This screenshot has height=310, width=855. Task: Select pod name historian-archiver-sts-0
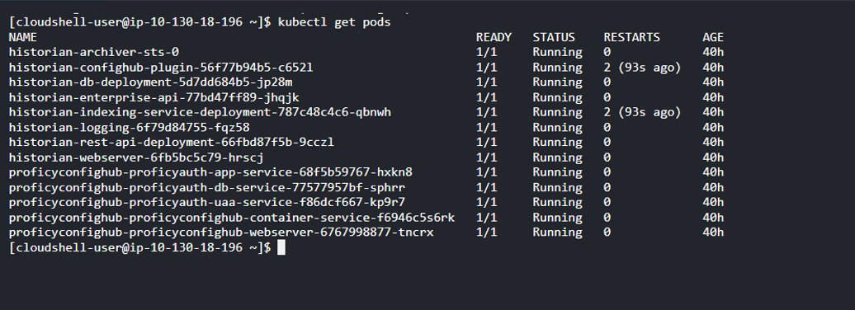[x=94, y=52]
